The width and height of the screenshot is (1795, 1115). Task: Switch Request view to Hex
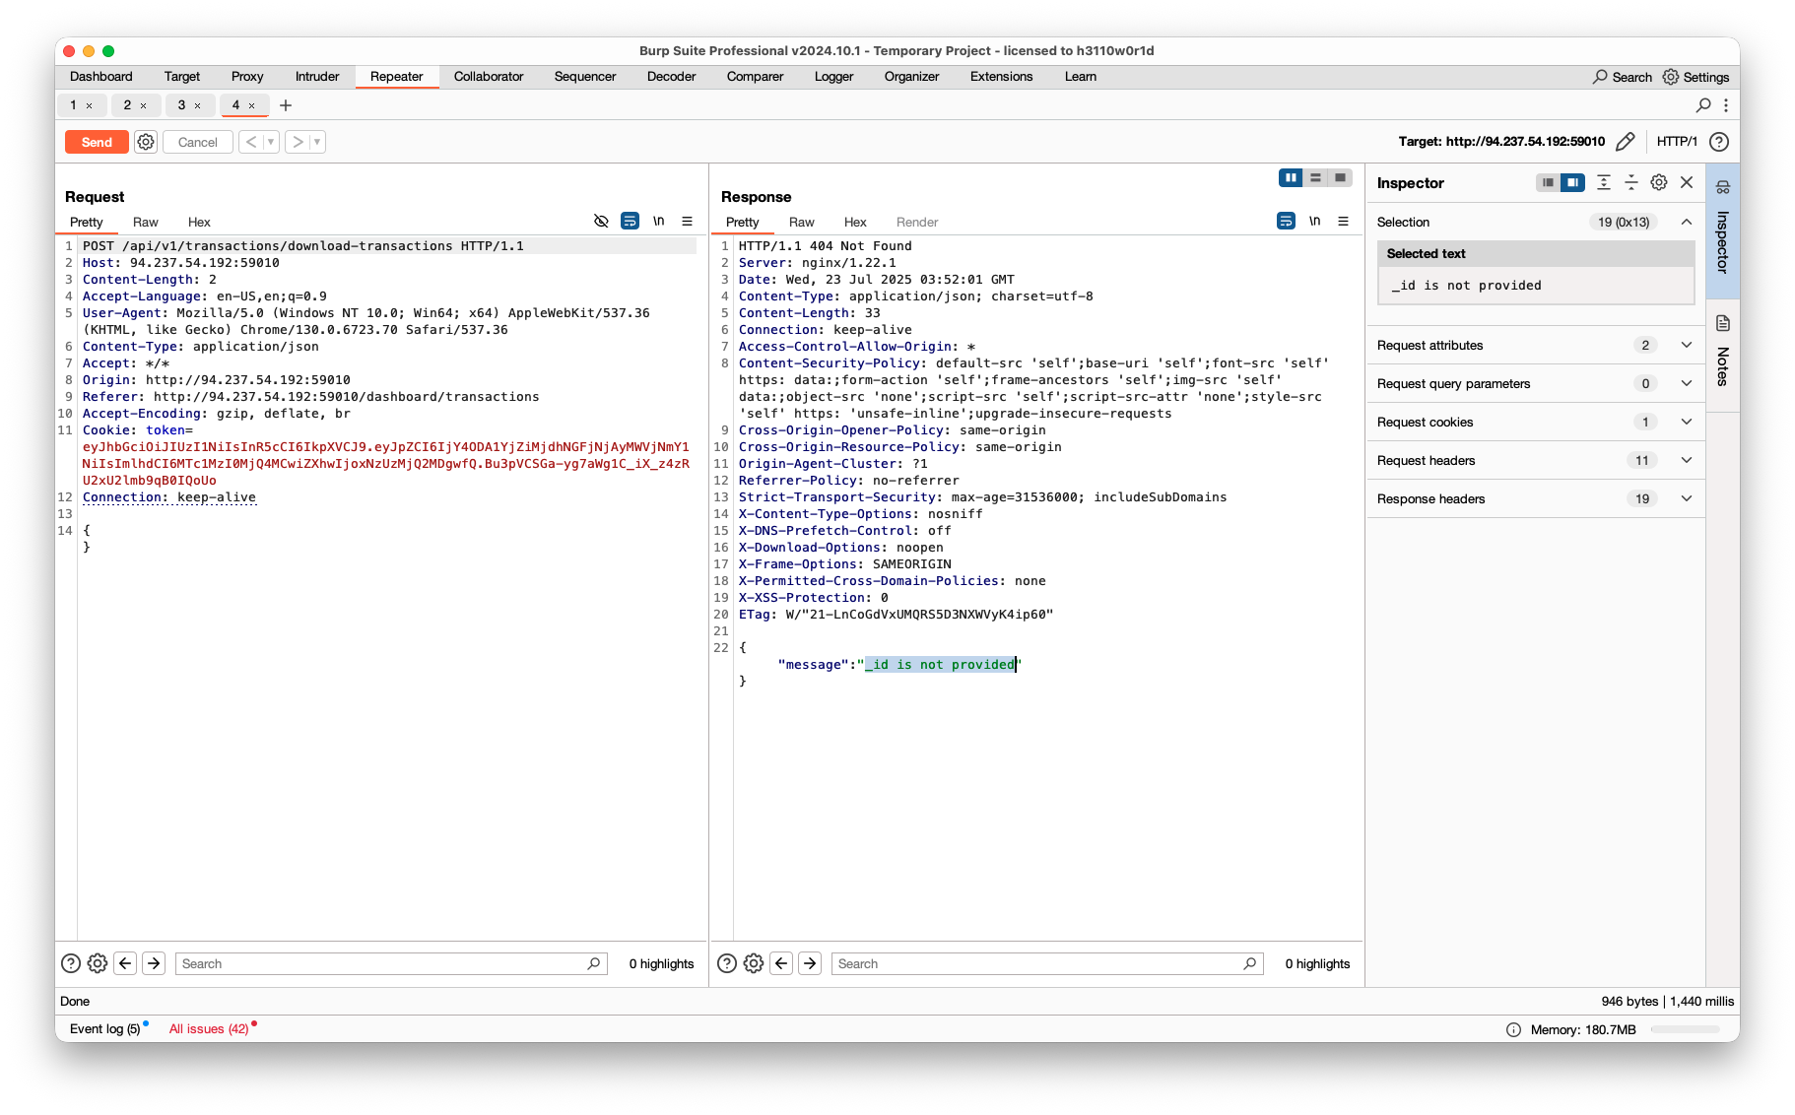pos(199,223)
